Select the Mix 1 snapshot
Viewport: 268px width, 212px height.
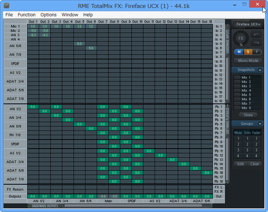tap(247, 78)
